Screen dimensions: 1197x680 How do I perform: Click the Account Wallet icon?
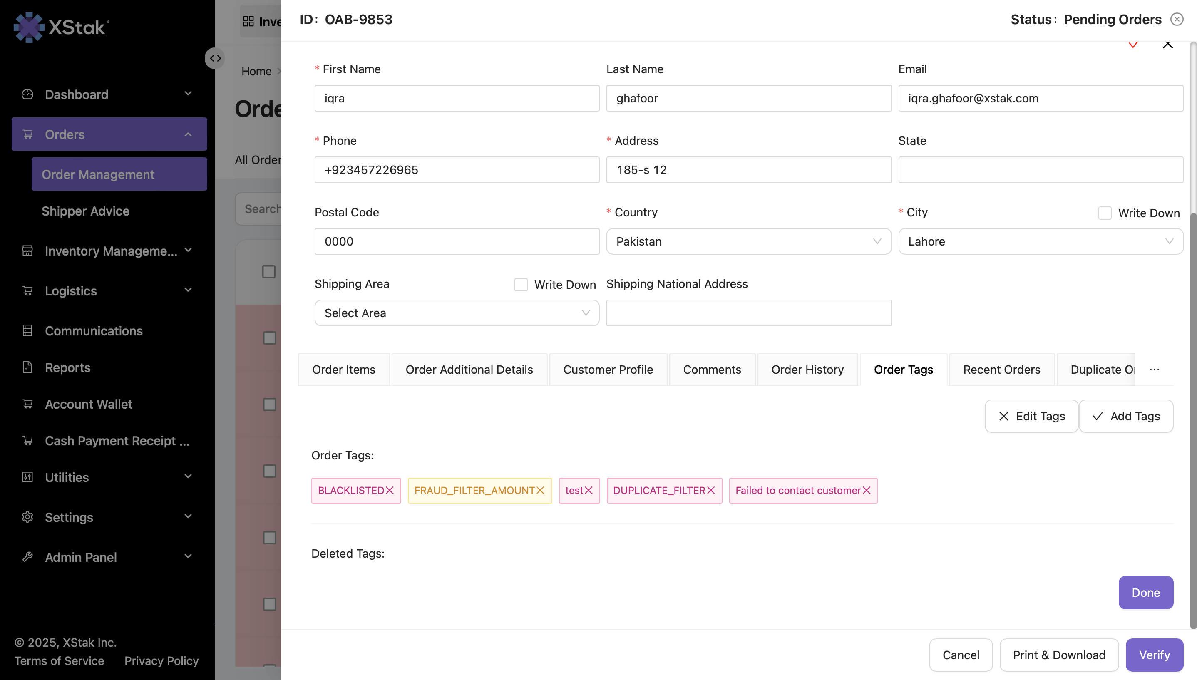(x=27, y=404)
